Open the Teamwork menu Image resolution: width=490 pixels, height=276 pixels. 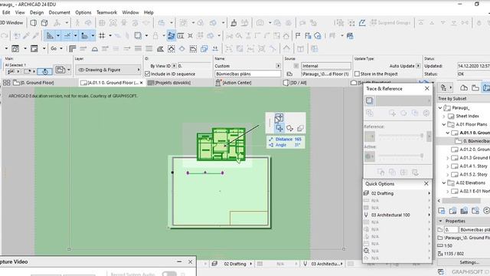(106, 12)
